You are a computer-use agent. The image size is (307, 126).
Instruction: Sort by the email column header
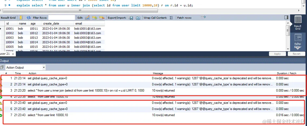tap(79, 23)
